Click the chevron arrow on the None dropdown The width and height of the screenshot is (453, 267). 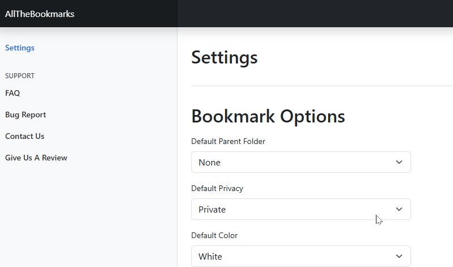click(x=399, y=162)
